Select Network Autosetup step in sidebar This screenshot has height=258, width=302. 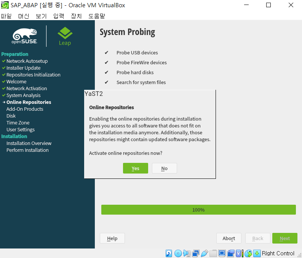click(27, 61)
